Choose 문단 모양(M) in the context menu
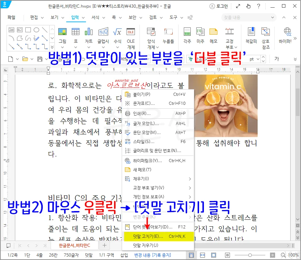 158,133
